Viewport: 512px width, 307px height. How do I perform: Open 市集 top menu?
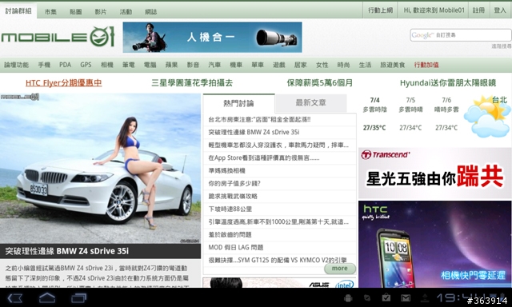(x=50, y=12)
